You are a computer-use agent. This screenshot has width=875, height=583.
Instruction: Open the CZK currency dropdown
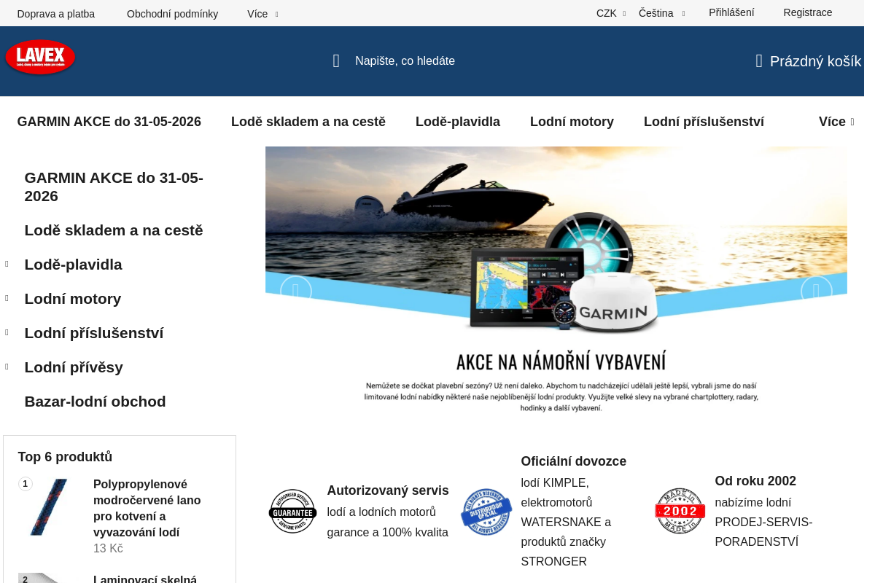[611, 13]
